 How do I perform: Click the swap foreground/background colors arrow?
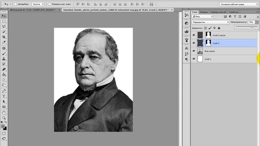[x=5, y=122]
